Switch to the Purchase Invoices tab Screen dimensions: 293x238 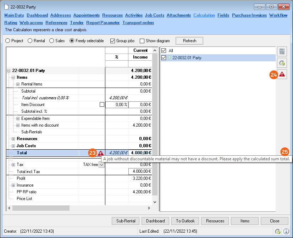point(249,15)
